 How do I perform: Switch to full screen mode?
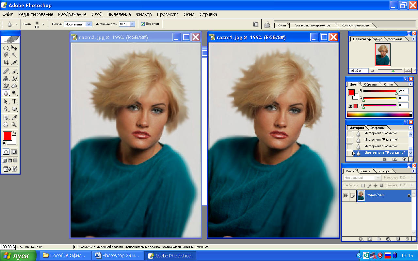point(15,161)
